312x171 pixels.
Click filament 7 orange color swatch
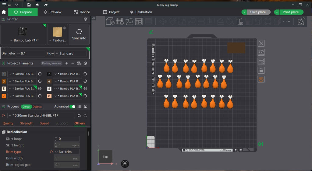(4, 96)
